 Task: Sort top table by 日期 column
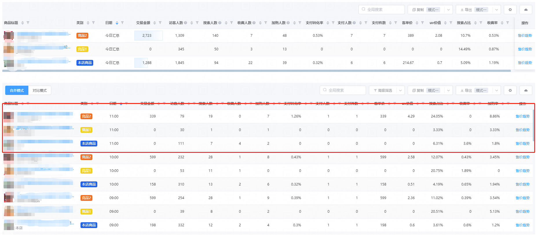(x=117, y=23)
